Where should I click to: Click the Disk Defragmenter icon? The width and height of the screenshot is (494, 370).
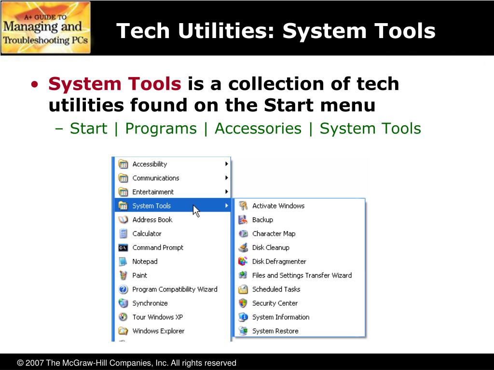(243, 262)
